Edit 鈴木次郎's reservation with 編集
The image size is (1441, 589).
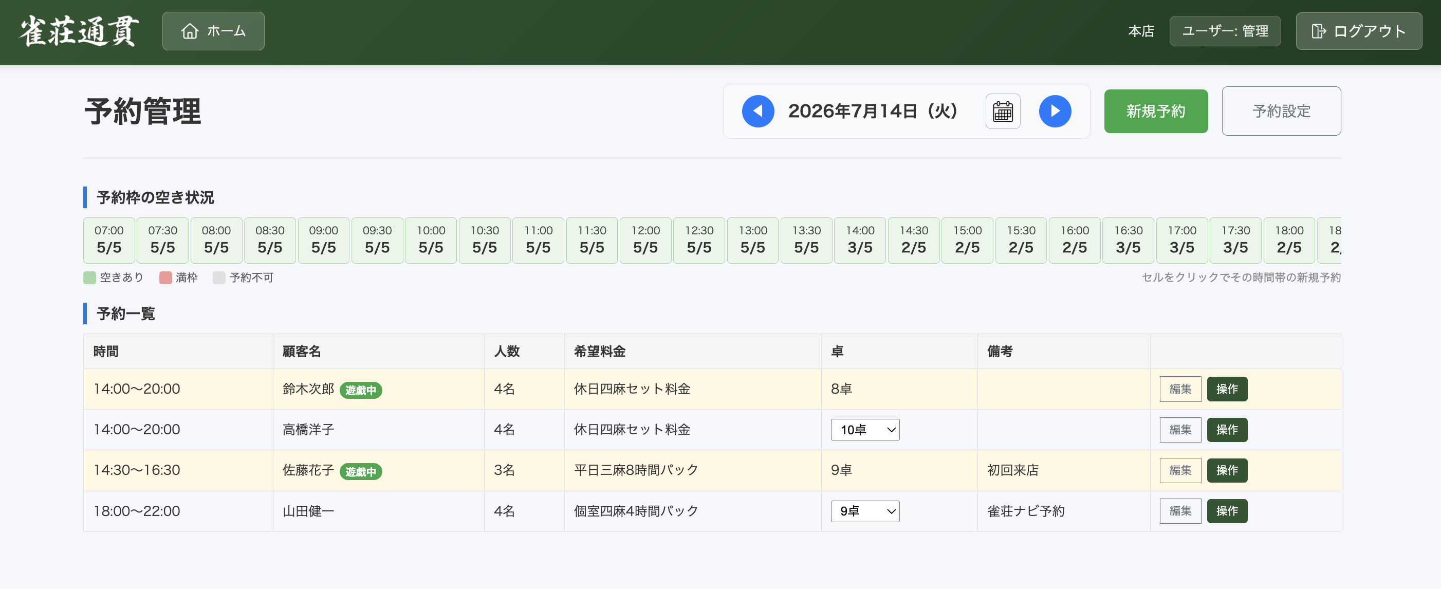pyautogui.click(x=1180, y=389)
